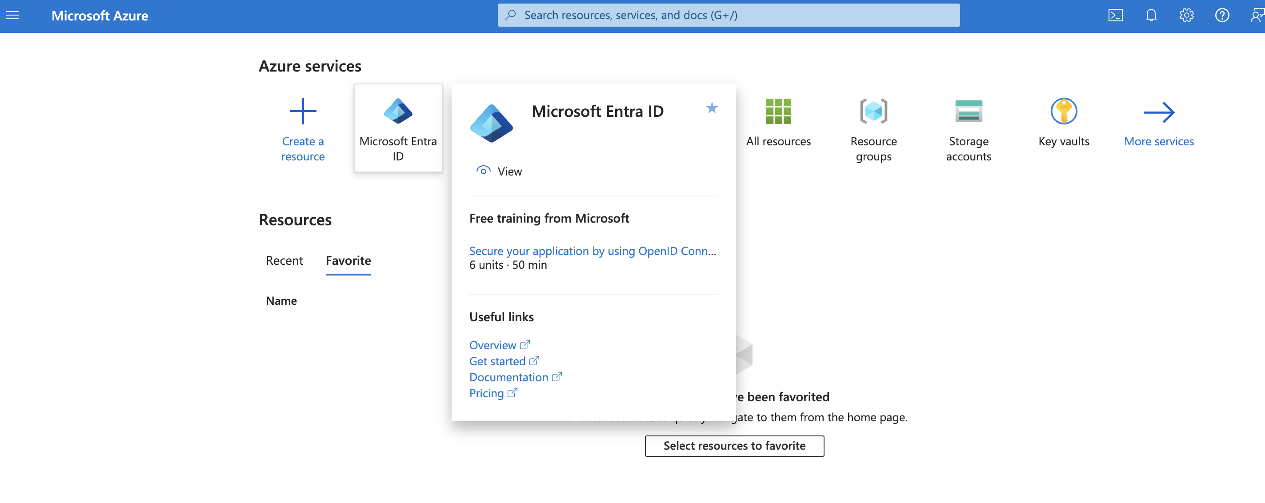Open Storage accounts
1265x503 pixels.
(968, 122)
